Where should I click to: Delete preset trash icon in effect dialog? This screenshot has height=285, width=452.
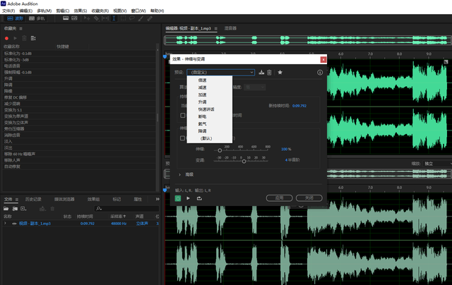(x=269, y=72)
